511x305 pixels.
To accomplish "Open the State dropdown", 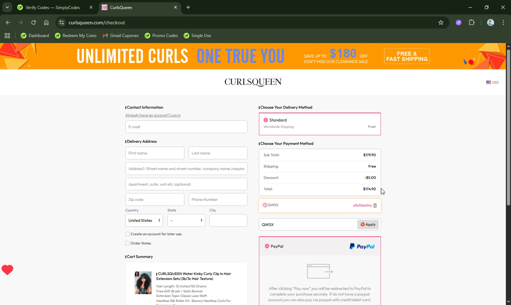I will click(x=186, y=221).
